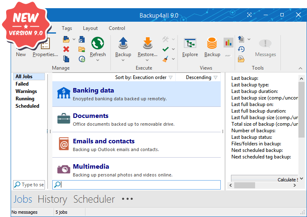The height and width of the screenshot is (217, 307).
Task: Run Backup using the blue up-arrow icon
Action: point(123,43)
